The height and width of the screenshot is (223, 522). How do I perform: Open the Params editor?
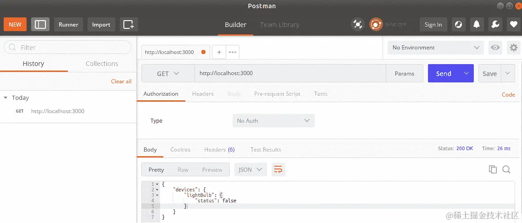405,73
